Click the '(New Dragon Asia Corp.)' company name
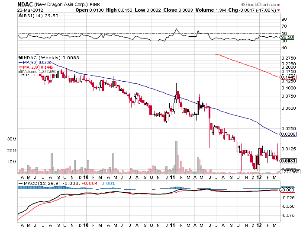303x229 pixels. [x=61, y=4]
